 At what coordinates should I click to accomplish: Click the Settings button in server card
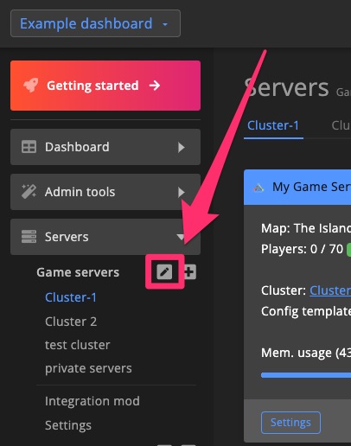[290, 423]
